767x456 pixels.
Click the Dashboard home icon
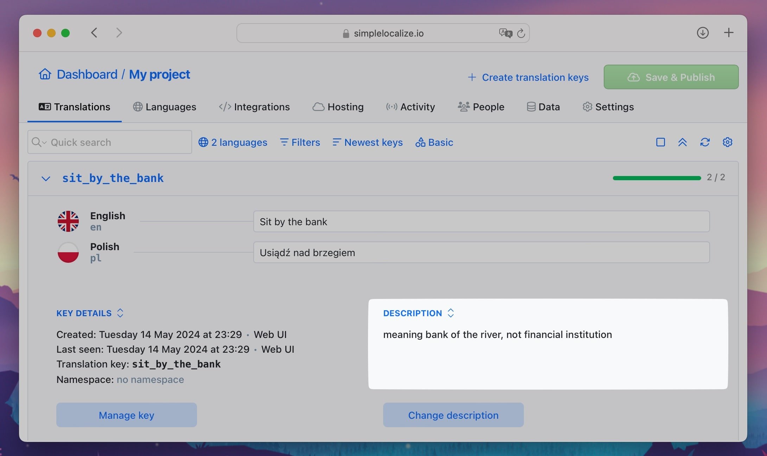pyautogui.click(x=45, y=74)
